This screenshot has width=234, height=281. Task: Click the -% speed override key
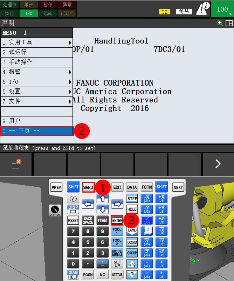pyautogui.click(x=132, y=275)
